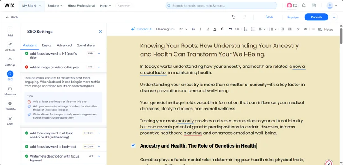The image size is (343, 165).
Task: Click the Upgrade button
Action: click(x=124, y=6)
